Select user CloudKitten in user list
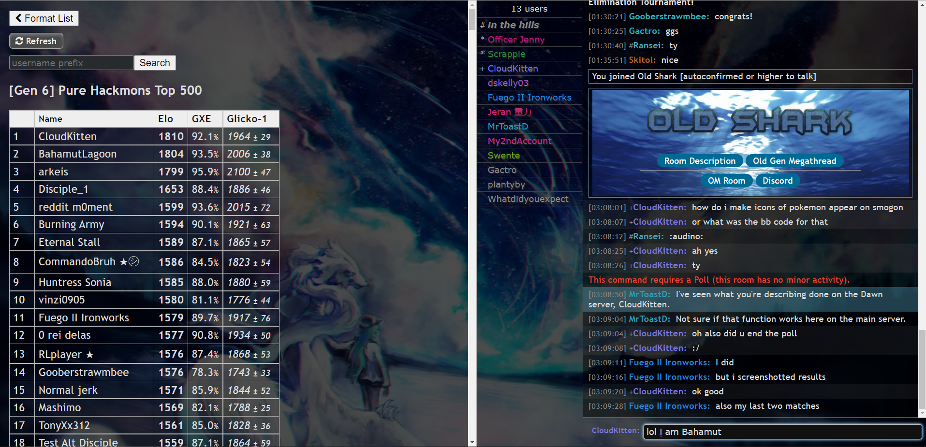The width and height of the screenshot is (926, 447). pyautogui.click(x=513, y=69)
